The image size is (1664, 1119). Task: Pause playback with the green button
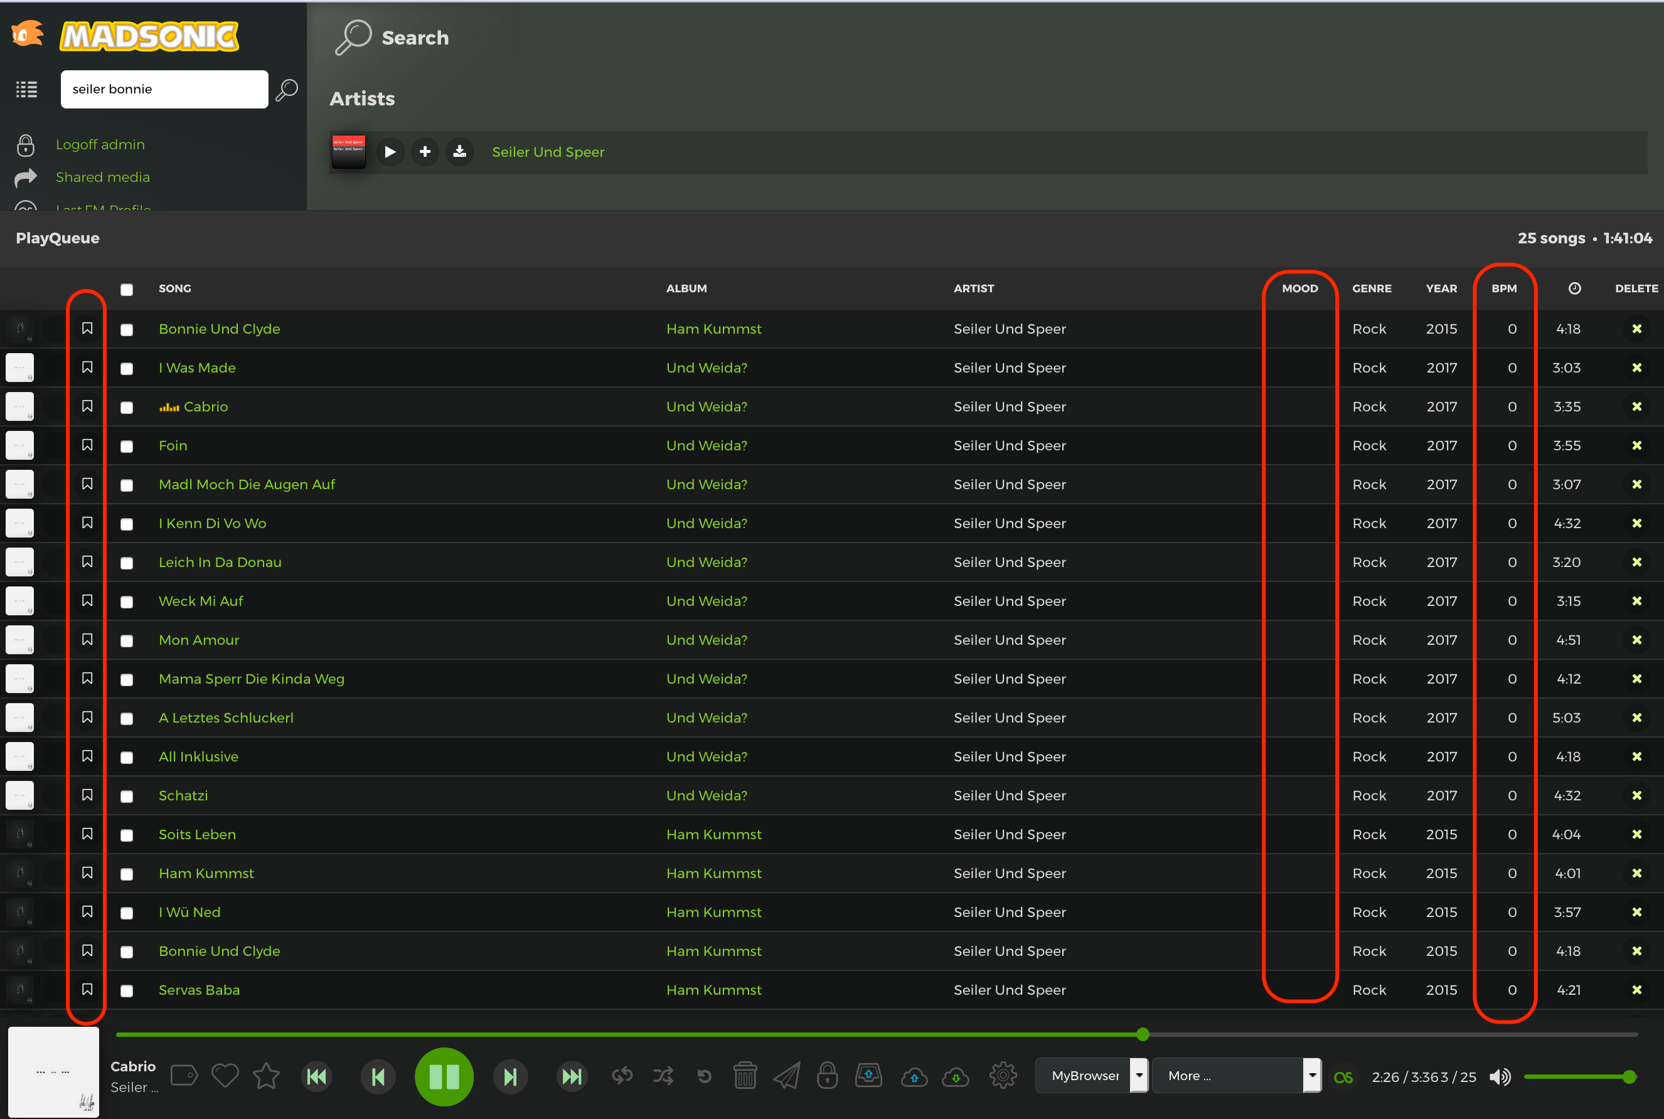click(444, 1076)
